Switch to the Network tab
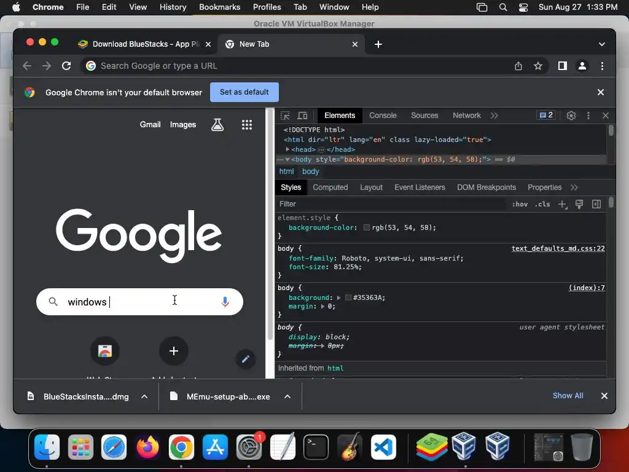Screen dimensions: 629x472 click(467, 116)
